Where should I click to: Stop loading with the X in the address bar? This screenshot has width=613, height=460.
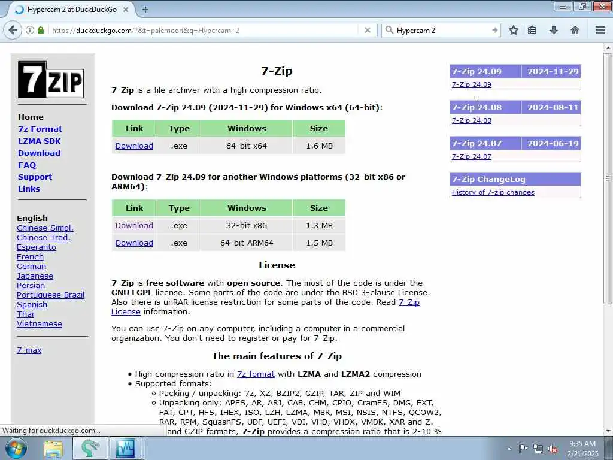coord(367,30)
